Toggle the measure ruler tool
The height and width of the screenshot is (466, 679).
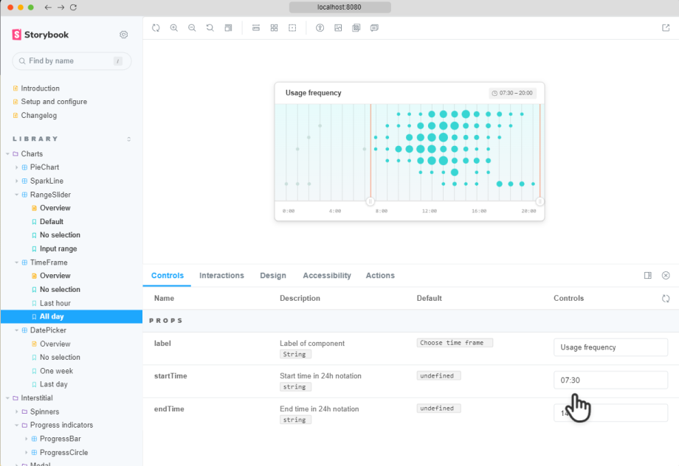click(x=256, y=28)
